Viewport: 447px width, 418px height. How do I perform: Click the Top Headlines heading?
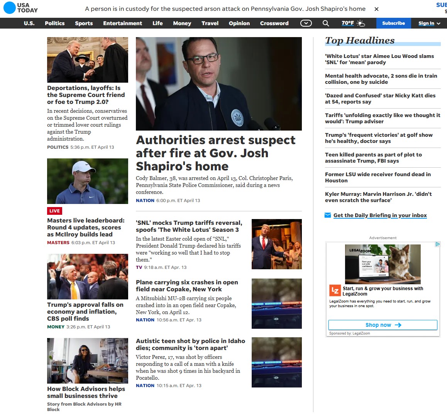(360, 41)
